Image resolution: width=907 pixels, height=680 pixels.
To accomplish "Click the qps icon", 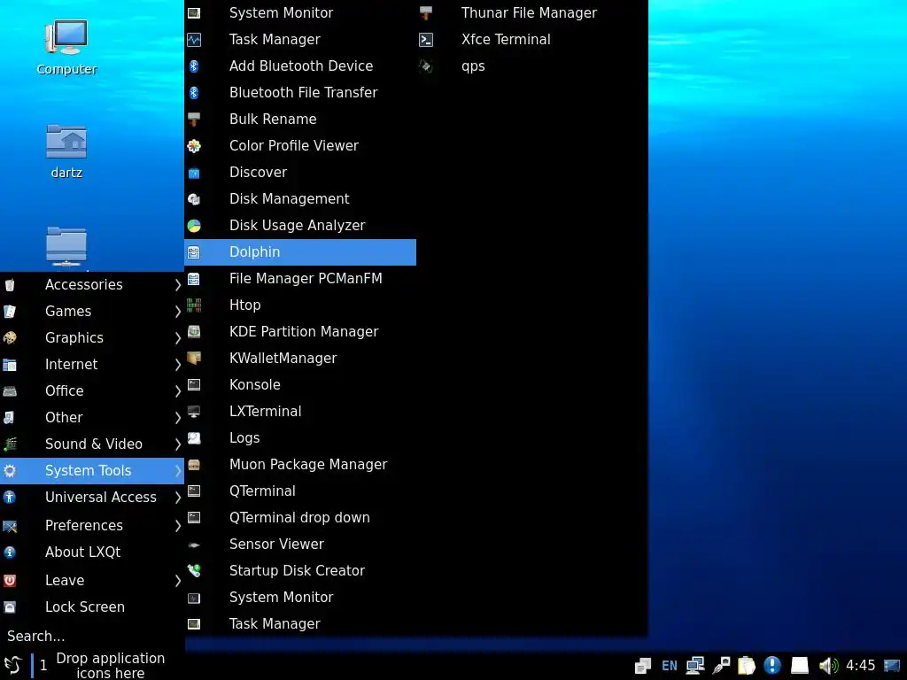I will [x=426, y=66].
